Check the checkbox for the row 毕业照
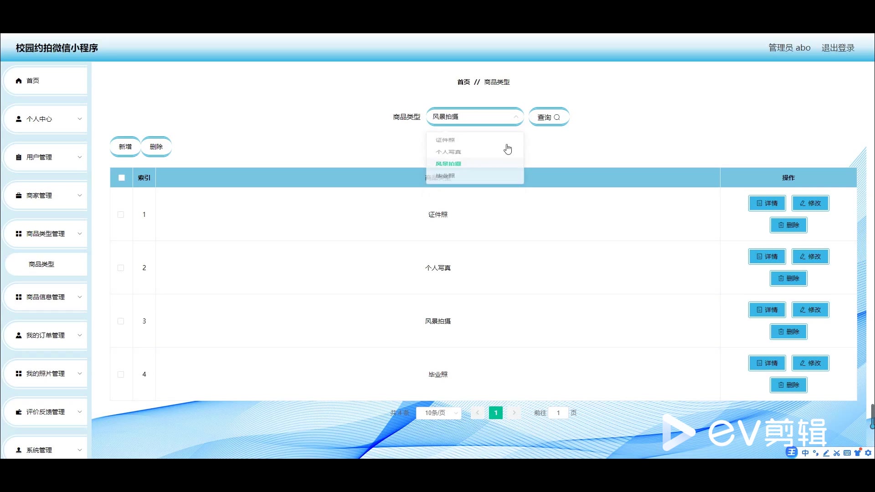Viewport: 875px width, 492px height. pos(121,374)
